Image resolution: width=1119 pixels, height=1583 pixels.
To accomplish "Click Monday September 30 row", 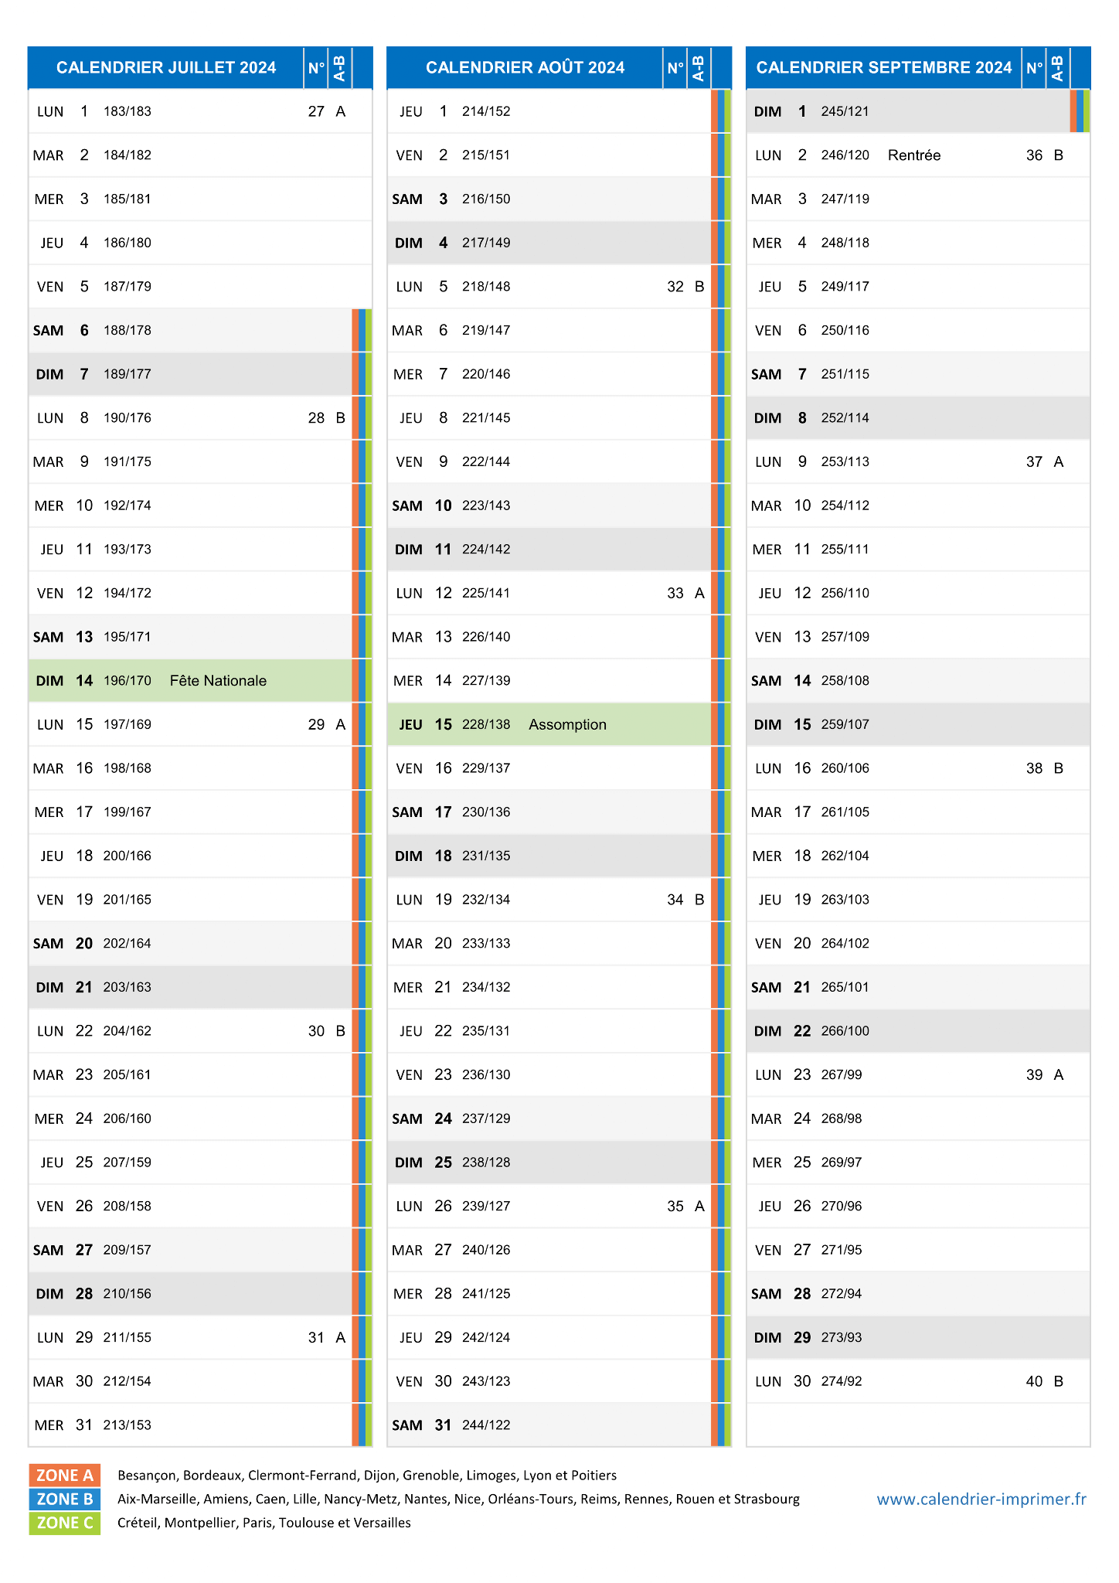I will pyautogui.click(x=918, y=1381).
